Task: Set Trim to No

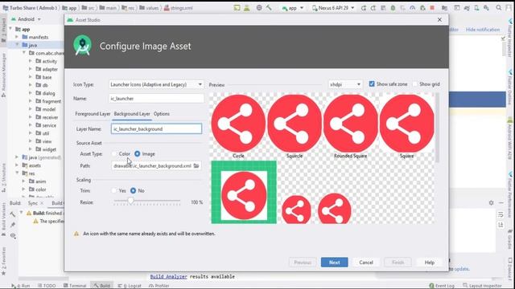Action: (133, 191)
